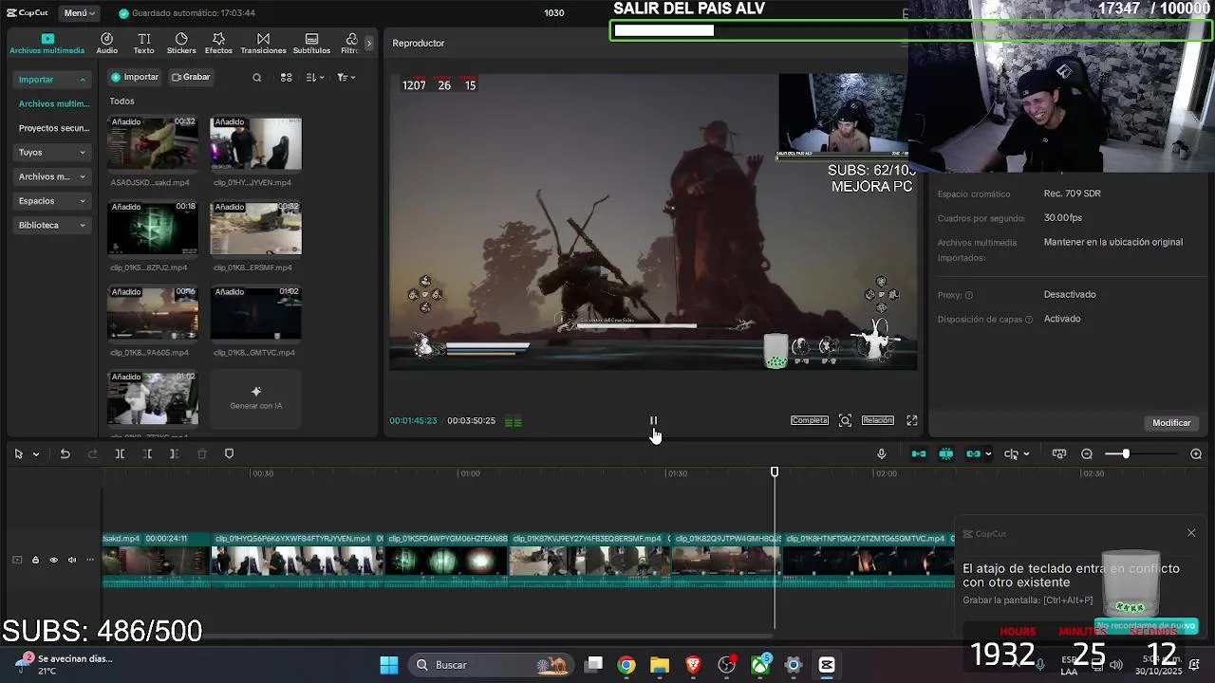Add a marker with the shield icon
This screenshot has height=683, width=1215.
229,454
